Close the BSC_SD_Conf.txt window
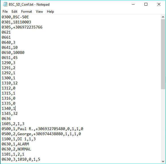Screen dimensions: 166x164 pos(159,4)
